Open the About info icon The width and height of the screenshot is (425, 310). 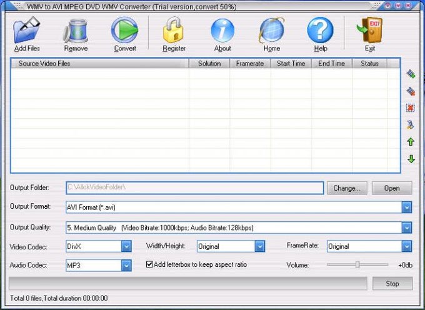point(222,31)
